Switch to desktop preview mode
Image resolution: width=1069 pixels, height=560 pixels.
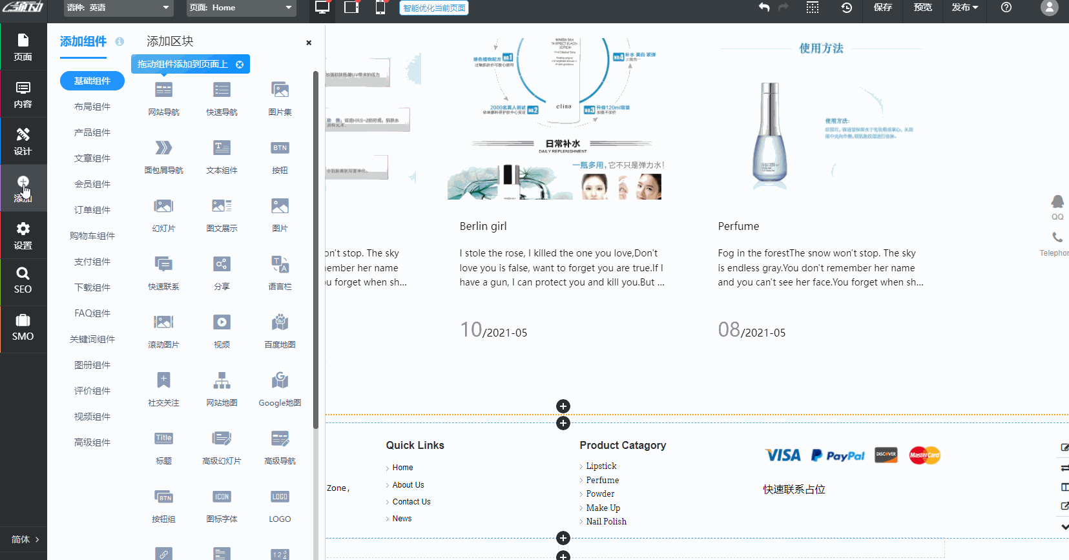322,8
